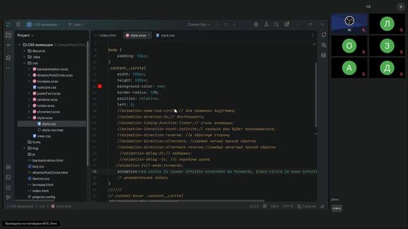
Task: Collapse the css folder
Action: (x=24, y=63)
